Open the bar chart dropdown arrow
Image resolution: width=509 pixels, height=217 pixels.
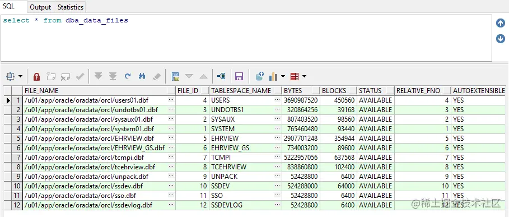(x=283, y=77)
